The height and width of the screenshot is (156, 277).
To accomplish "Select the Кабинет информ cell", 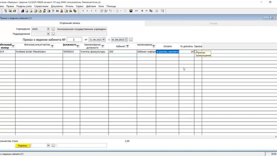I will click(146, 52).
